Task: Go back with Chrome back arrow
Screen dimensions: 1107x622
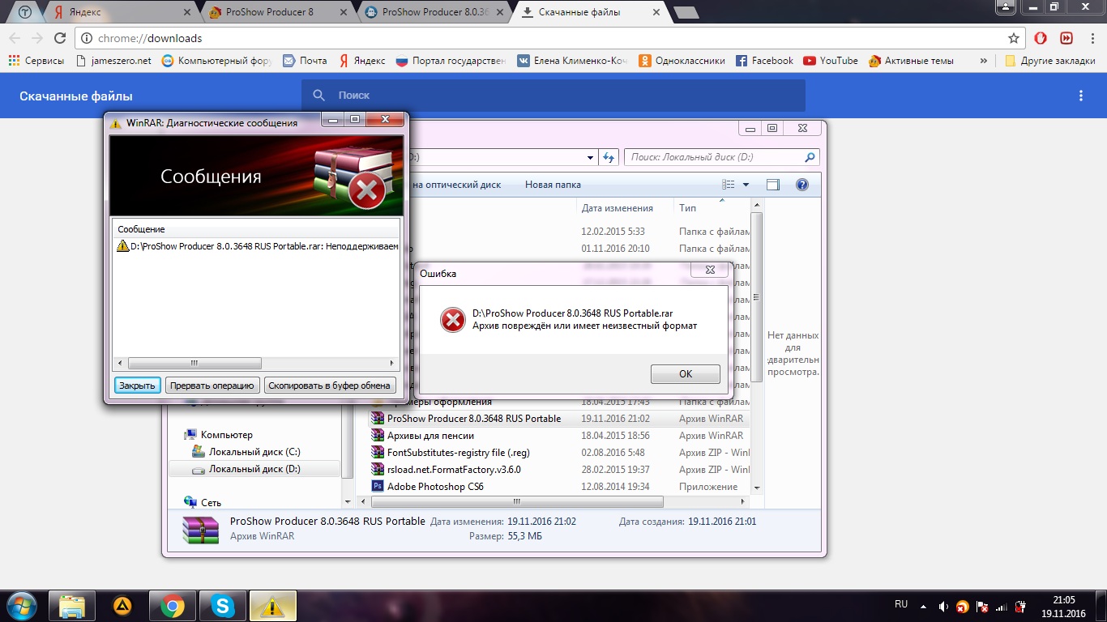Action: pos(14,38)
